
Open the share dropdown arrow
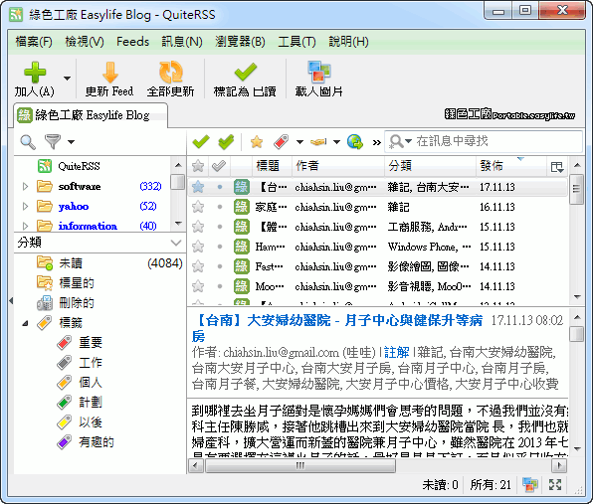(336, 142)
